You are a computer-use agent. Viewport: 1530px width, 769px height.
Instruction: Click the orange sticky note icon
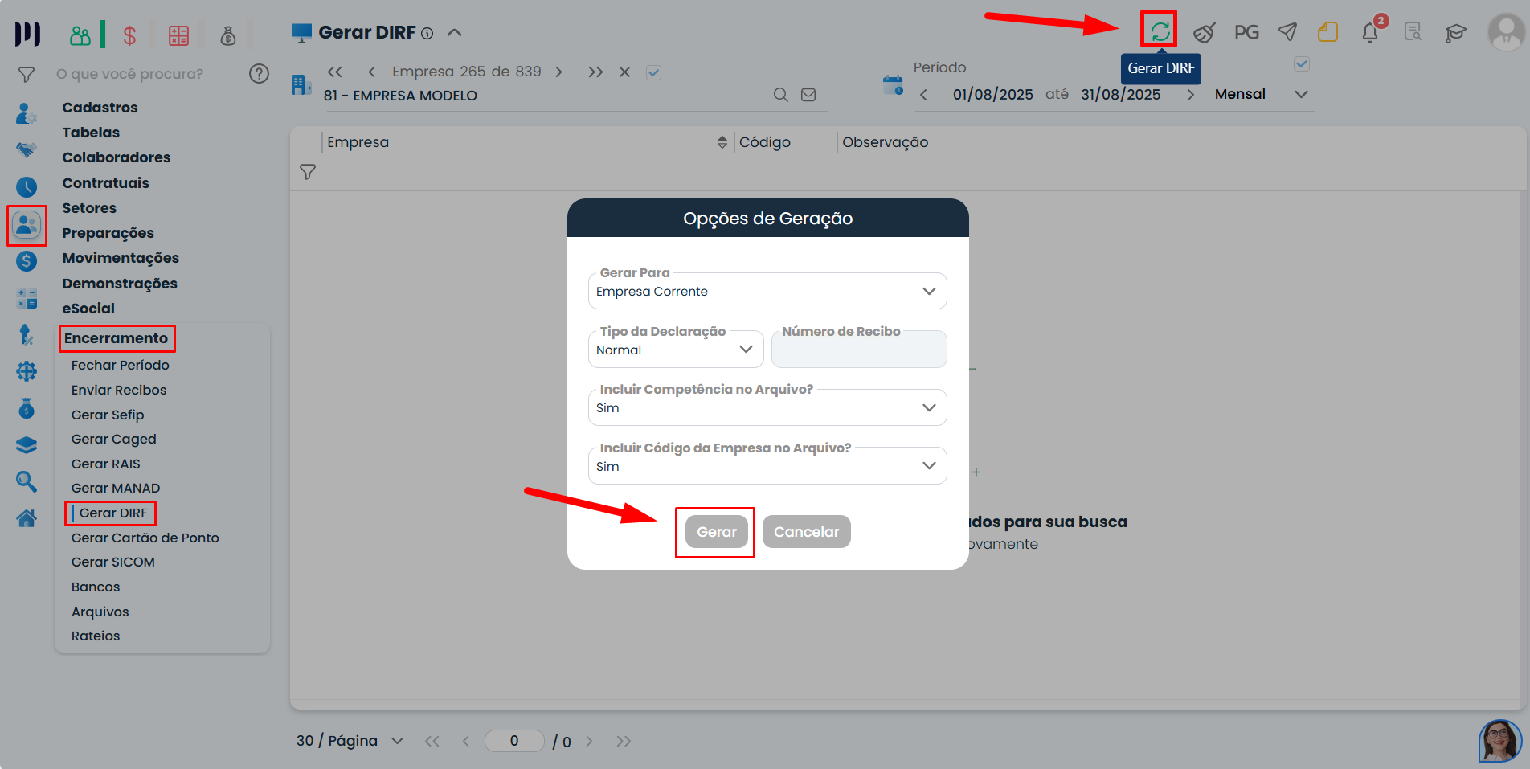pyautogui.click(x=1327, y=32)
